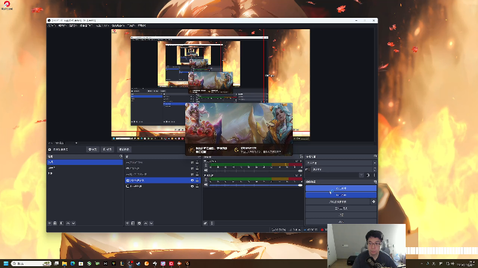
Task: Open the Scene Collection menu
Action: 118,26
